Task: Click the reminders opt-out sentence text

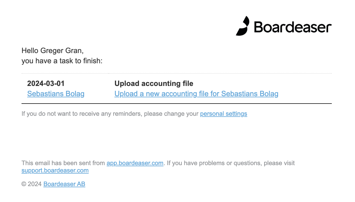Action: point(110,114)
